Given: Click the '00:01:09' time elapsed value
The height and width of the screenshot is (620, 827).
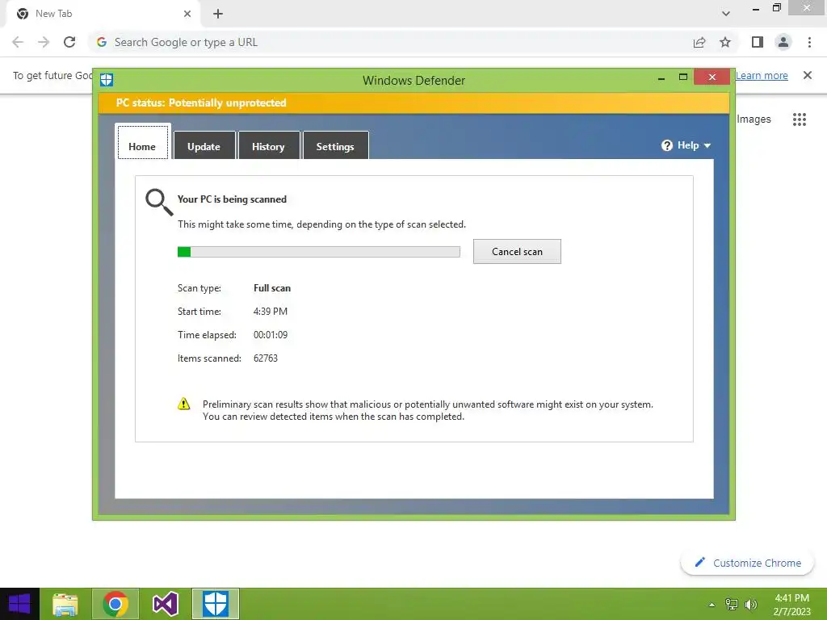Looking at the screenshot, I should (x=271, y=335).
